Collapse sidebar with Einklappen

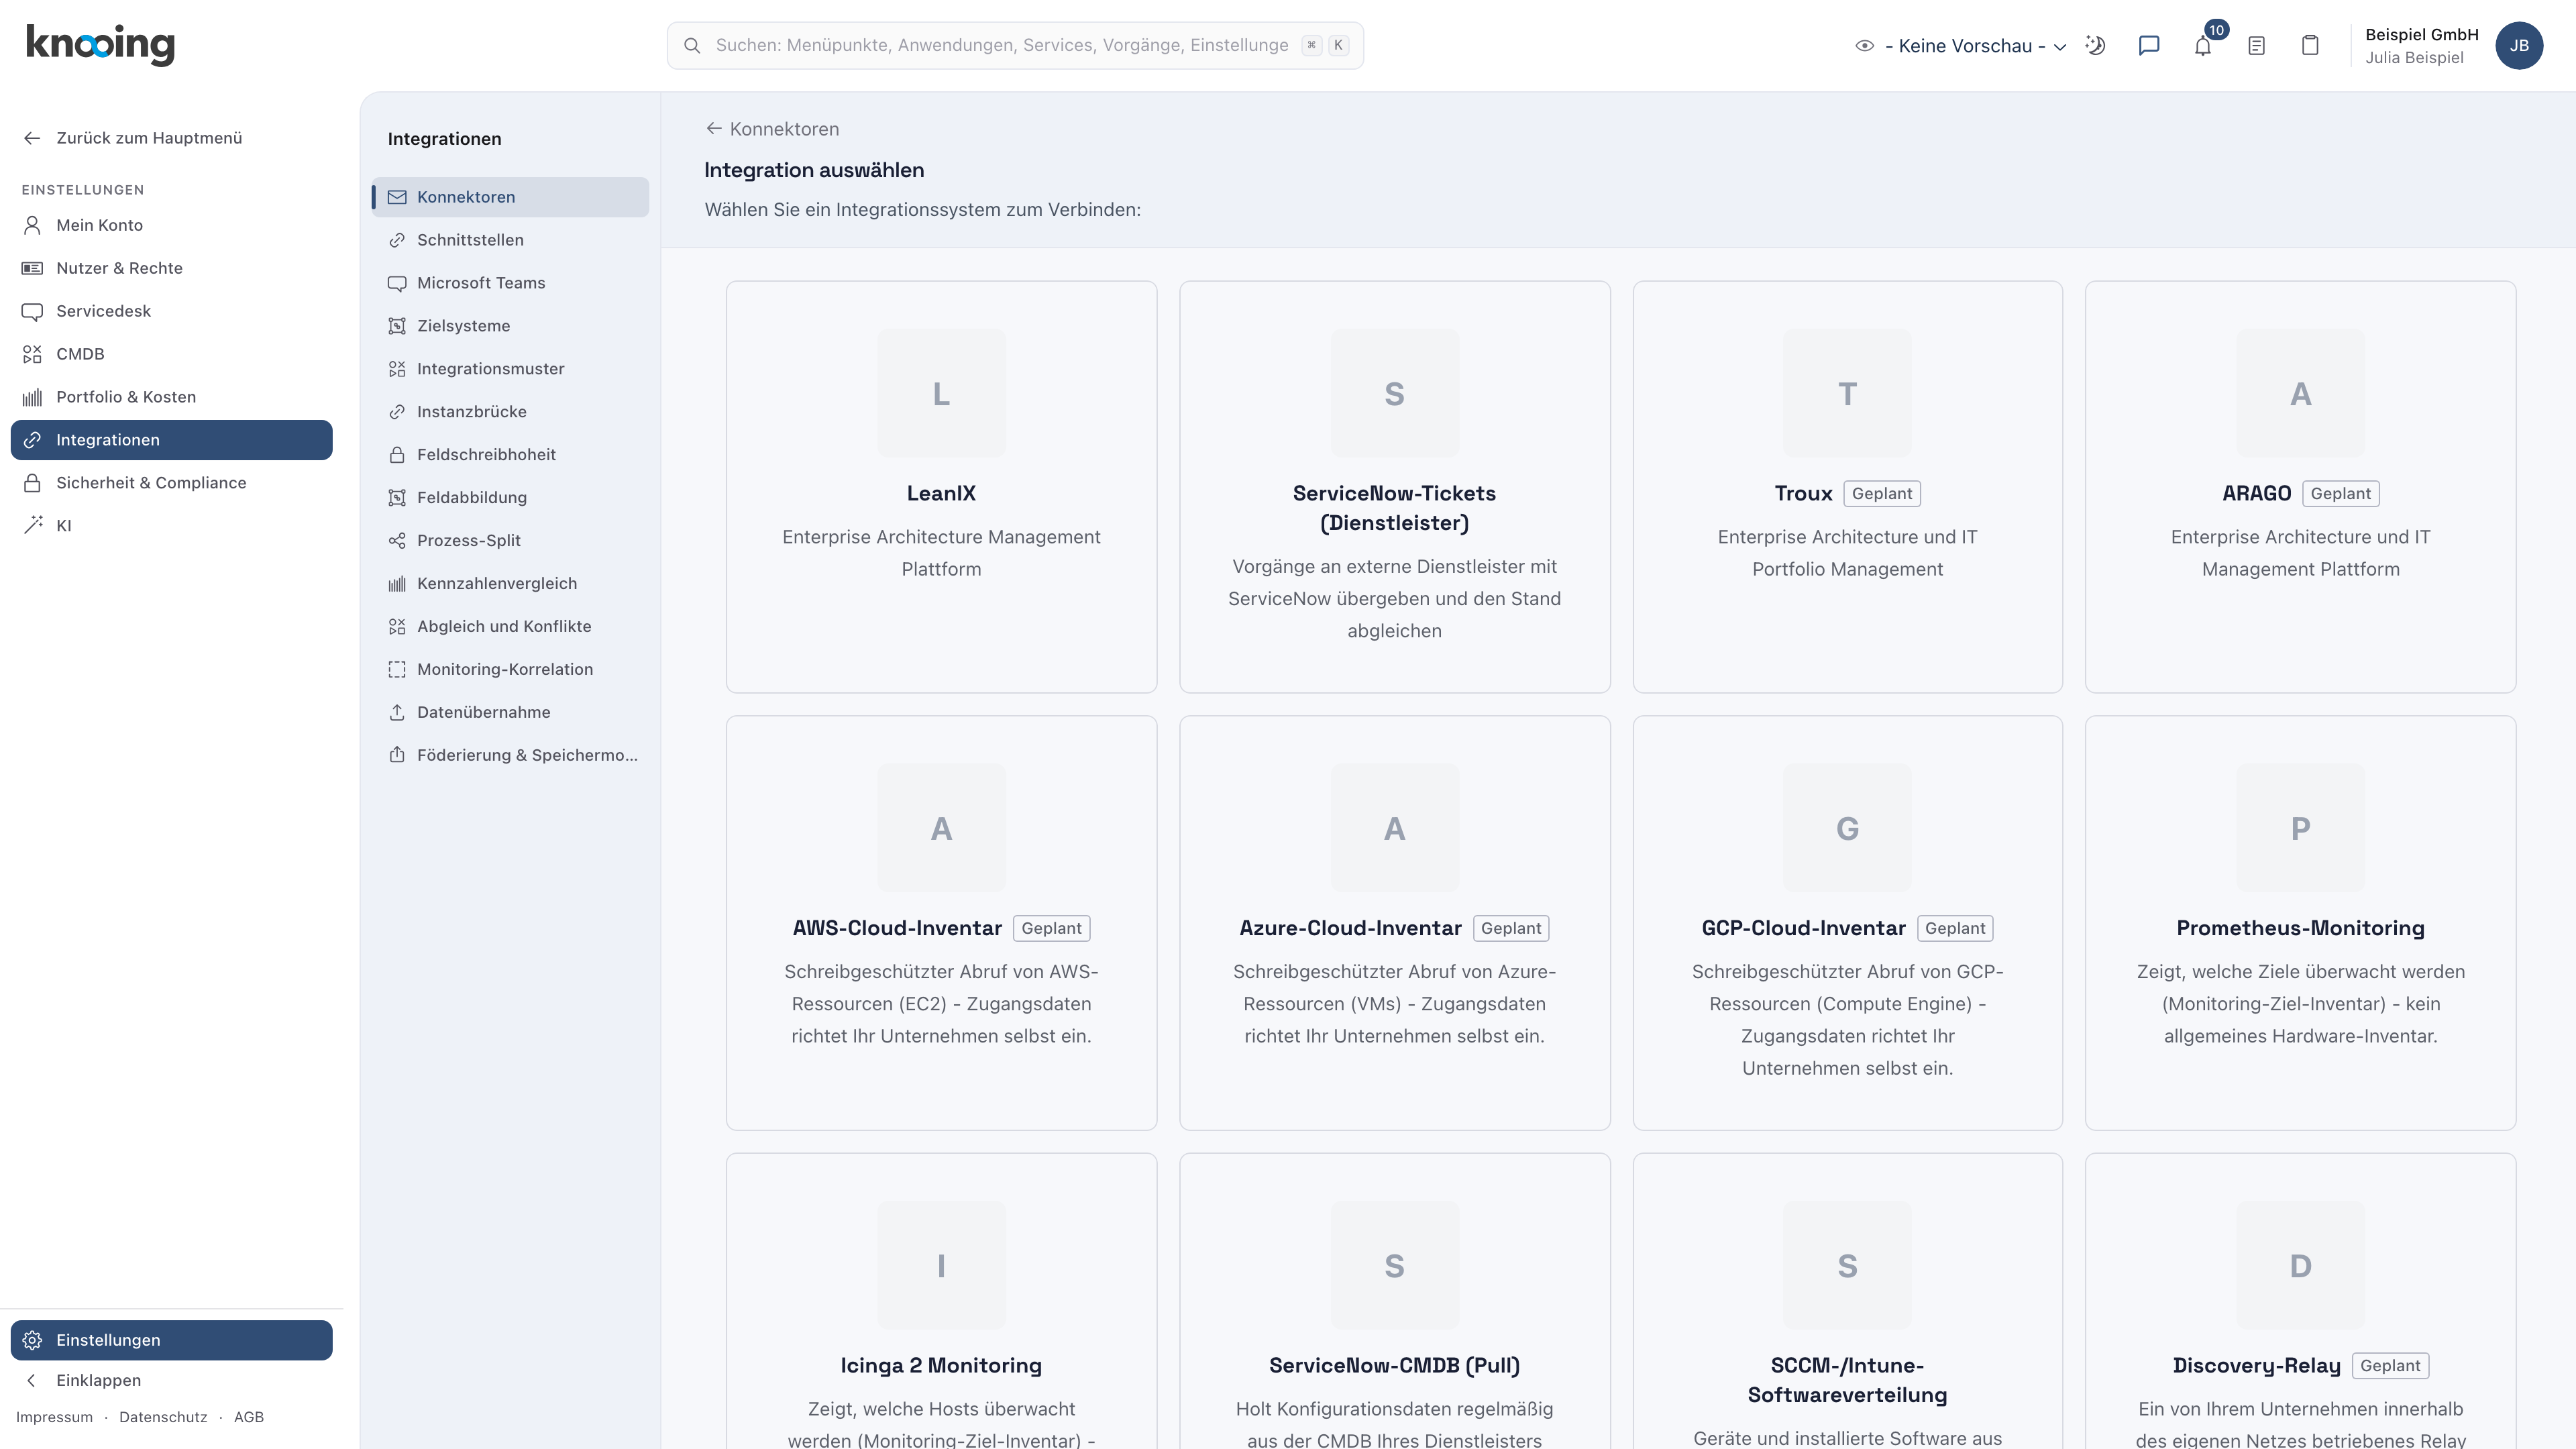171,1380
